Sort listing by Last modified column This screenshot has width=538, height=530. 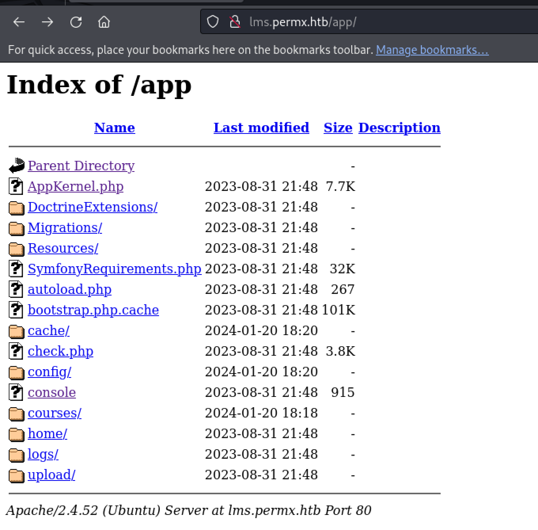[x=261, y=128]
